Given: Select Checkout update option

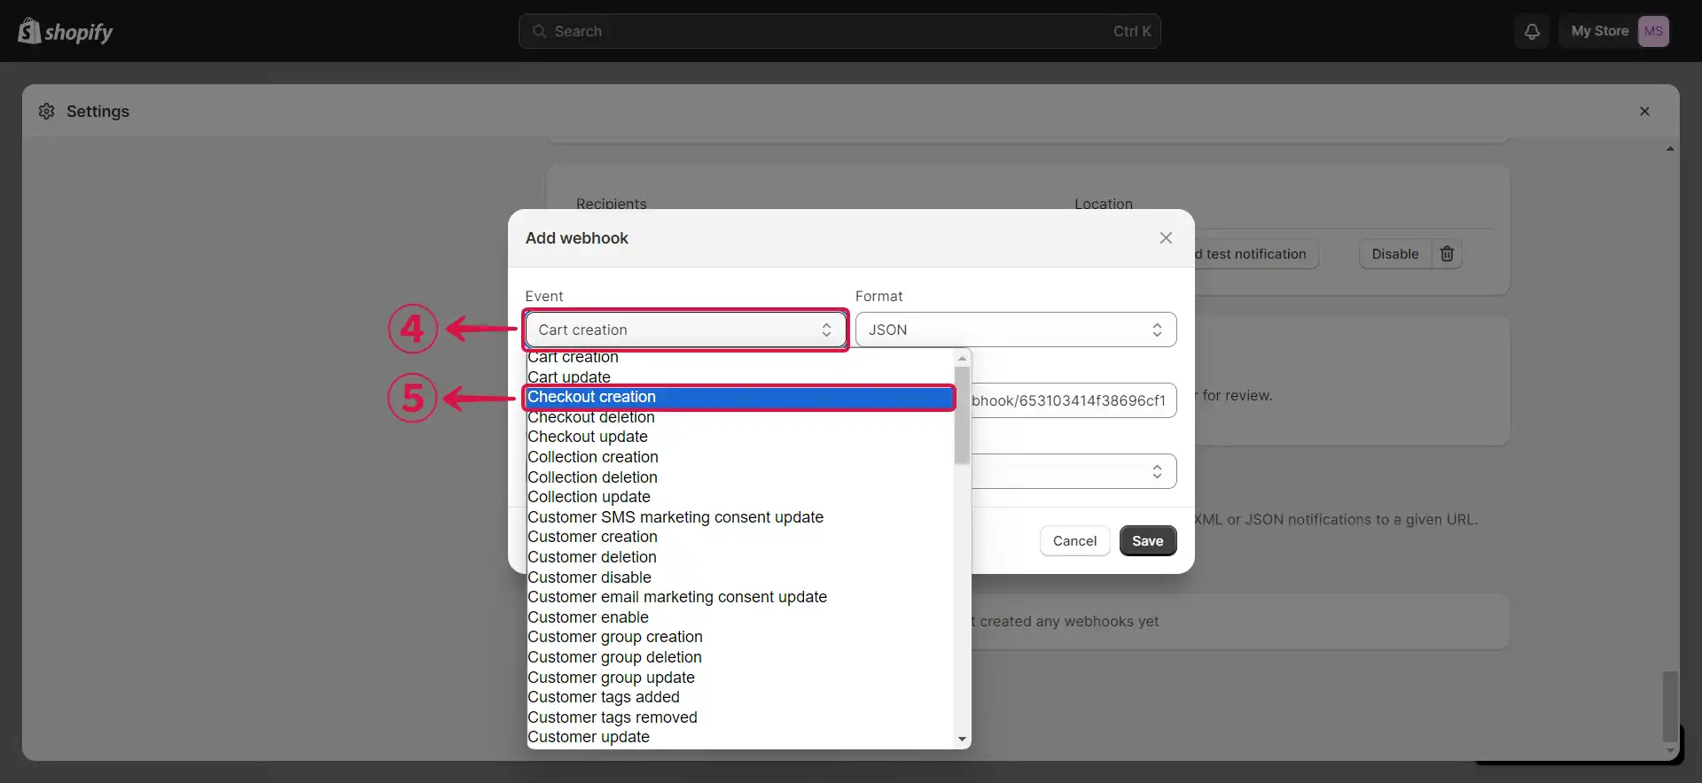Looking at the screenshot, I should click(740, 437).
